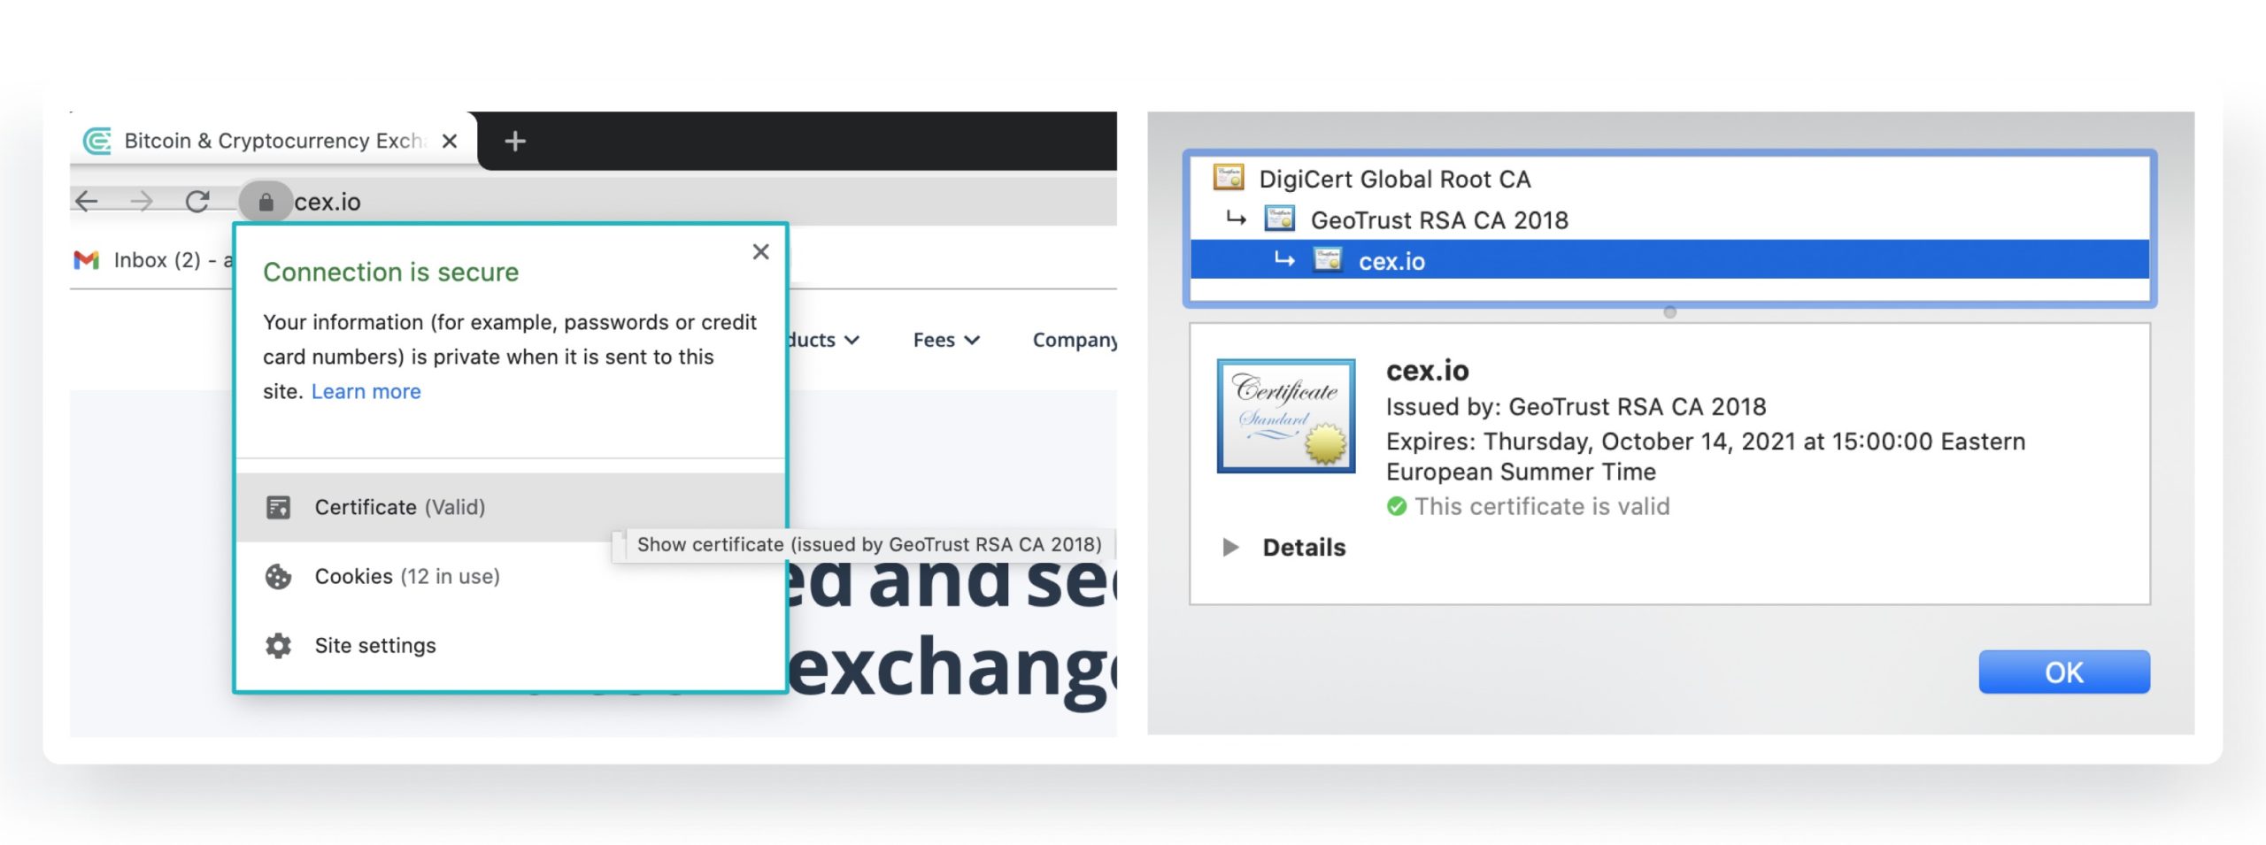The image size is (2266, 845).
Task: Expand the certificate Details triangle
Action: 1230,547
